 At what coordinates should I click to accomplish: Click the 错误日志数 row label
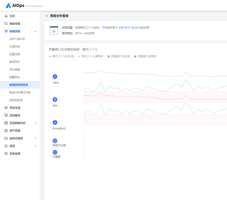[x=59, y=145]
